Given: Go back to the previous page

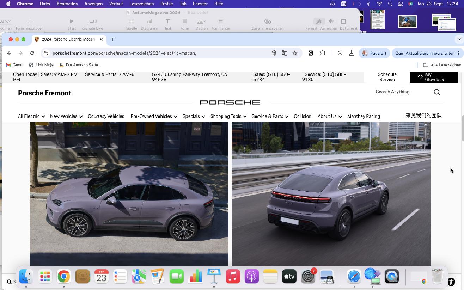Looking at the screenshot, I should pos(9,53).
